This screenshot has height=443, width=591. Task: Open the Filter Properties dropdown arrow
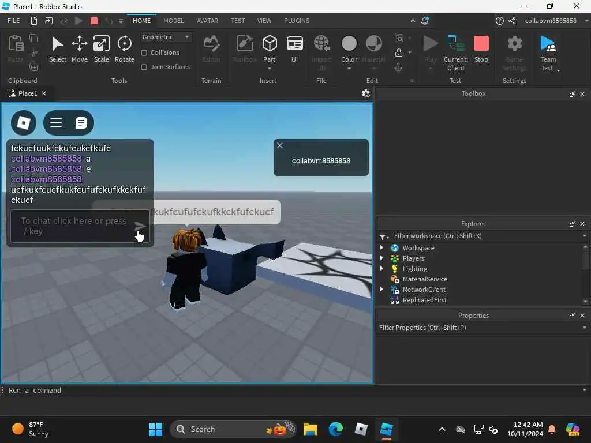click(x=584, y=328)
